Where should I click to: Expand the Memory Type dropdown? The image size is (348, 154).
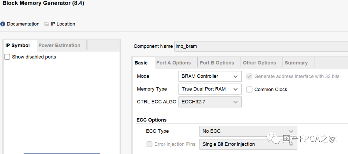[x=210, y=89]
